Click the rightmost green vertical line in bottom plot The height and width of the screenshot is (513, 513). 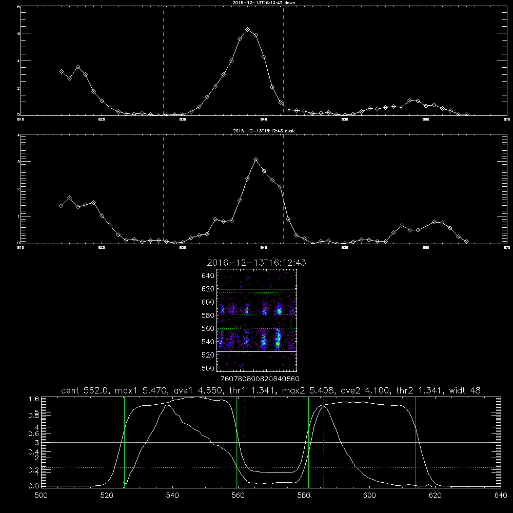coord(416,442)
